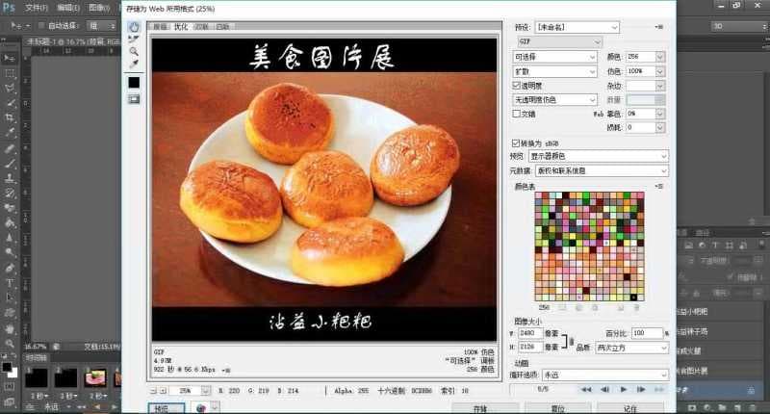Click the image height H input field

[x=530, y=347]
